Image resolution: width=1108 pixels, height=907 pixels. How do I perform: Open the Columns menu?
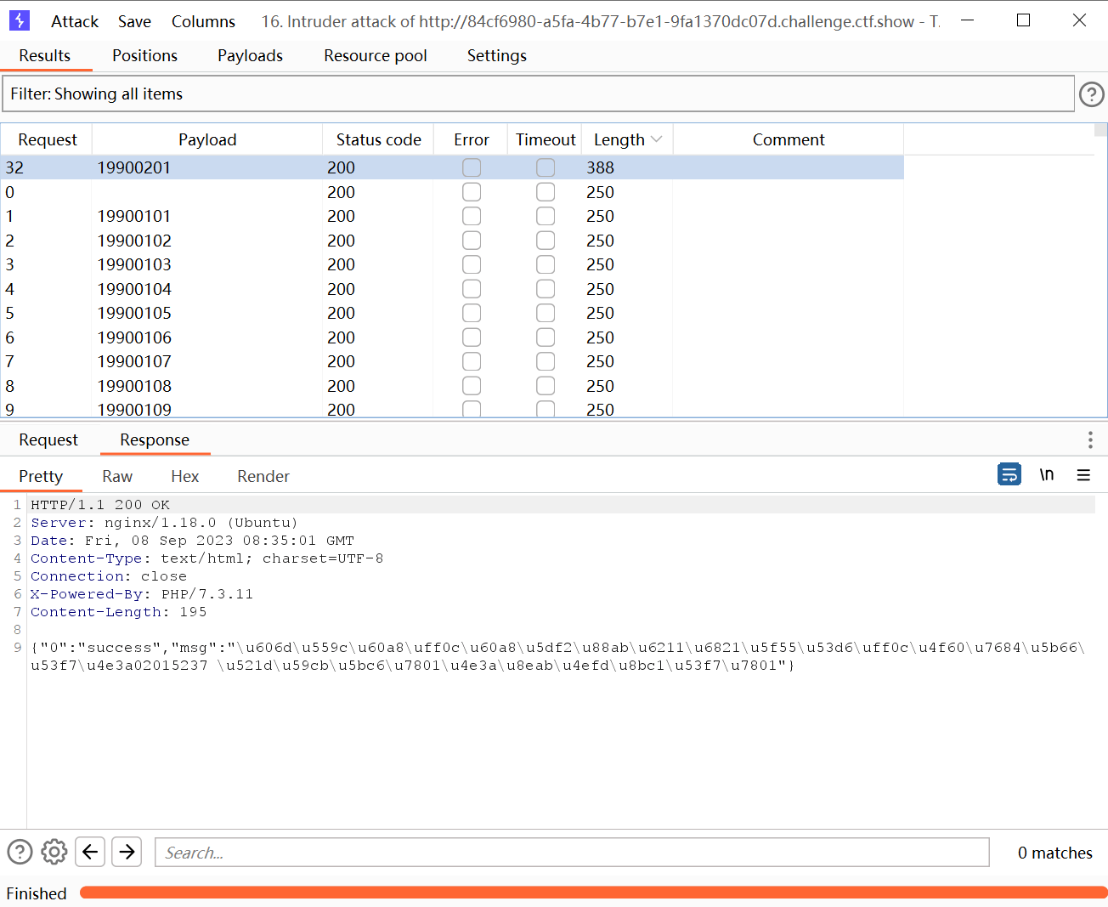[203, 21]
